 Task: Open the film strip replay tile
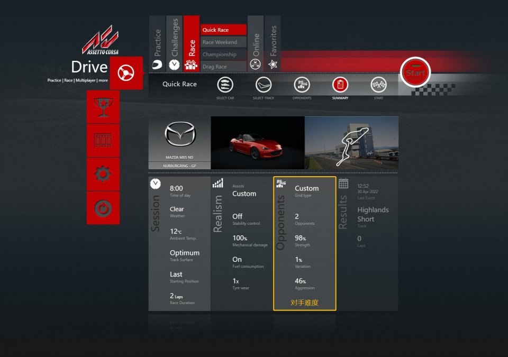[103, 141]
